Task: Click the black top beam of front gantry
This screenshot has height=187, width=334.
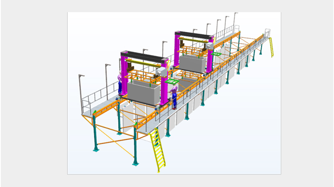Action: click(144, 58)
